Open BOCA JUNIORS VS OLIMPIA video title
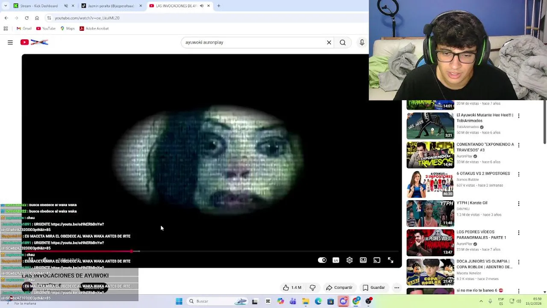This screenshot has width=547, height=308. coord(484,264)
